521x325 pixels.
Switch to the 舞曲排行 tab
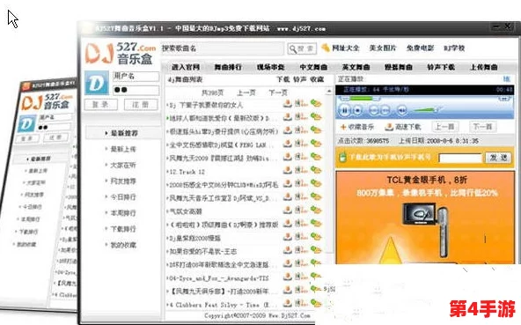coord(228,67)
